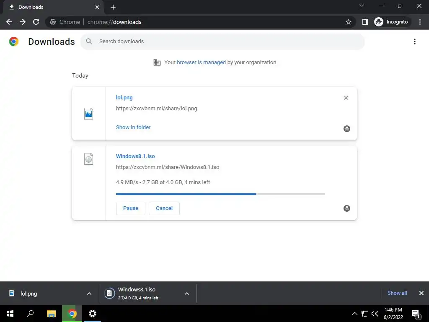This screenshot has width=429, height=322.
Task: Click the search magnifier icon in downloads
Action: pyautogui.click(x=89, y=42)
